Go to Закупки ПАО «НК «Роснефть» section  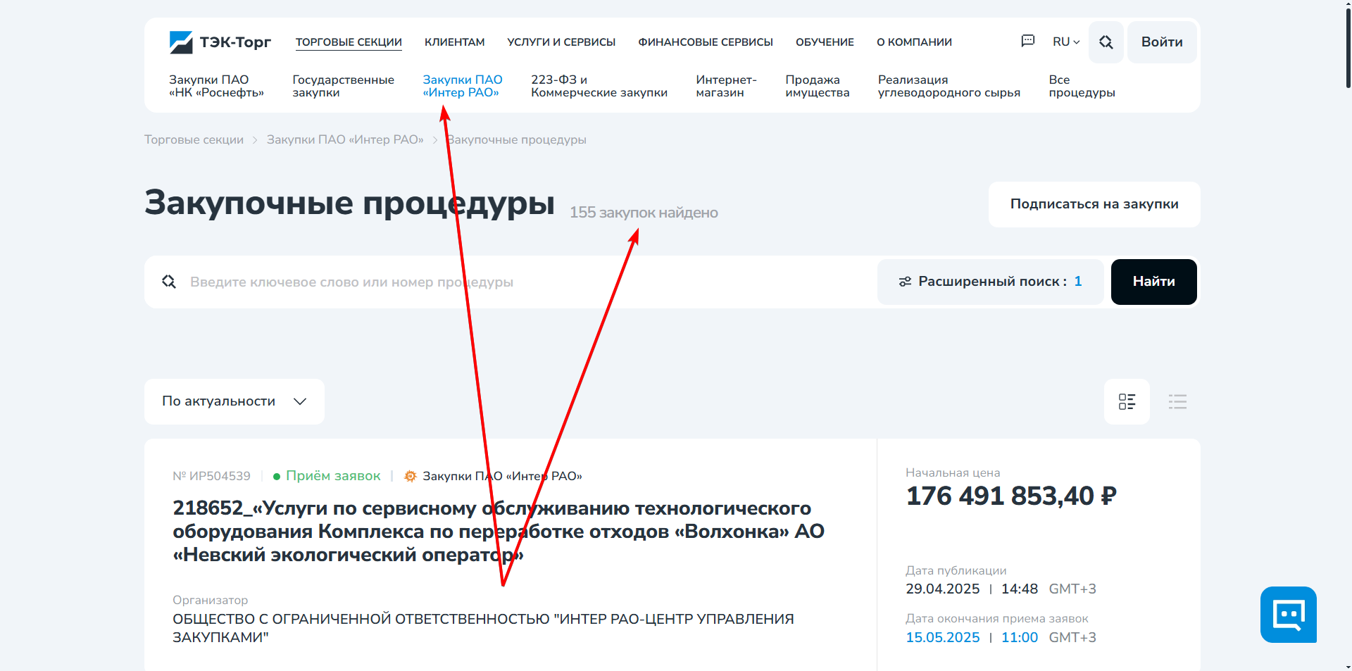click(x=216, y=86)
